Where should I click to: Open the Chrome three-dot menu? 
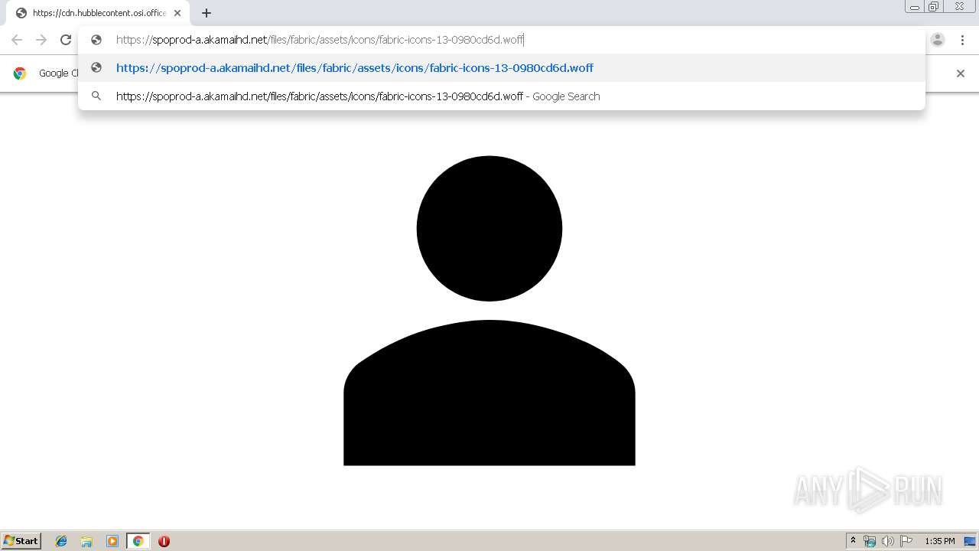point(962,40)
